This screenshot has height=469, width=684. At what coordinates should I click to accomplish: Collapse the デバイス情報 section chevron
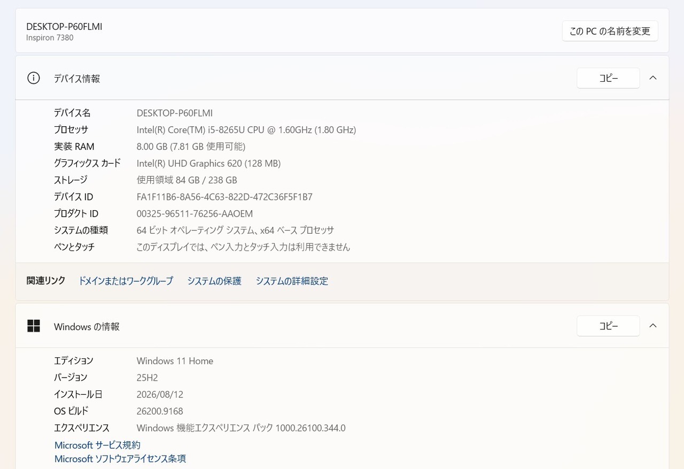pos(652,78)
